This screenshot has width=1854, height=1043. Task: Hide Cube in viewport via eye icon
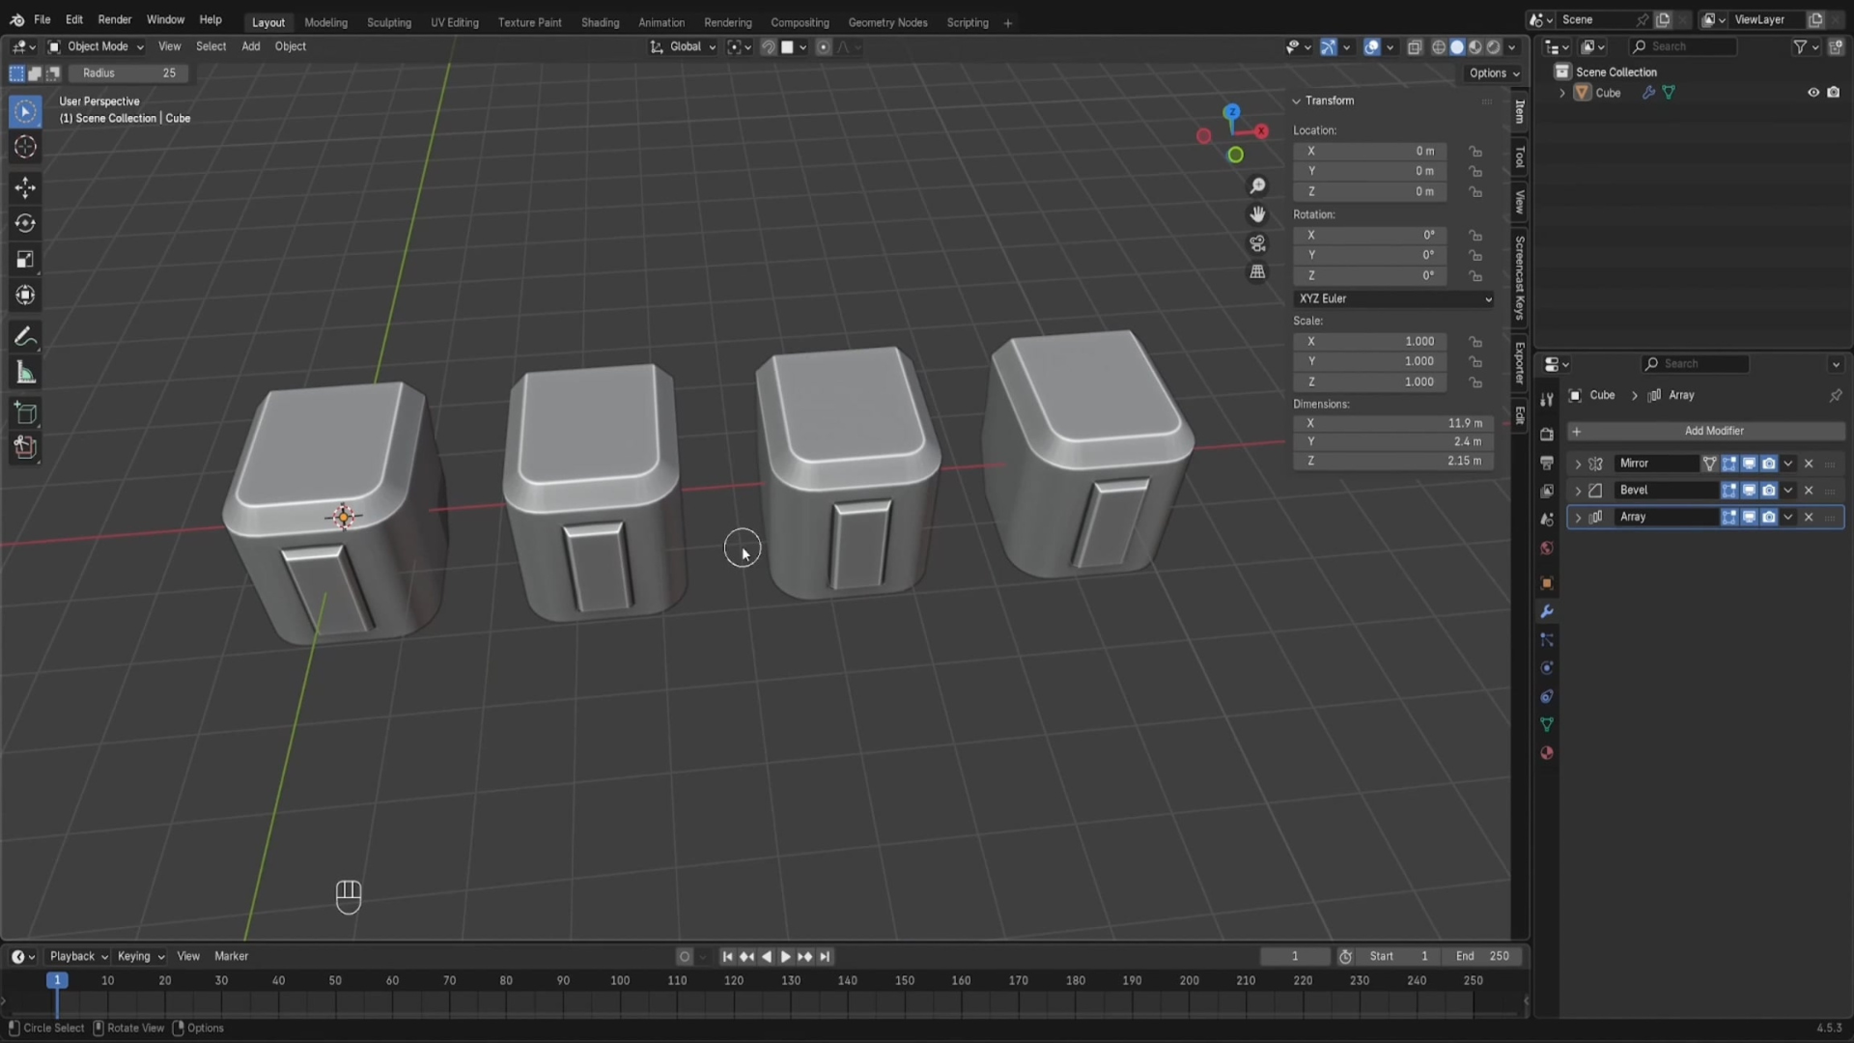tap(1813, 93)
